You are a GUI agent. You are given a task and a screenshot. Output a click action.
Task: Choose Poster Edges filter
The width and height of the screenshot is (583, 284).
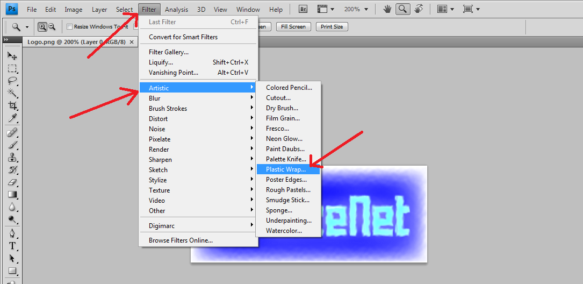[x=288, y=180]
